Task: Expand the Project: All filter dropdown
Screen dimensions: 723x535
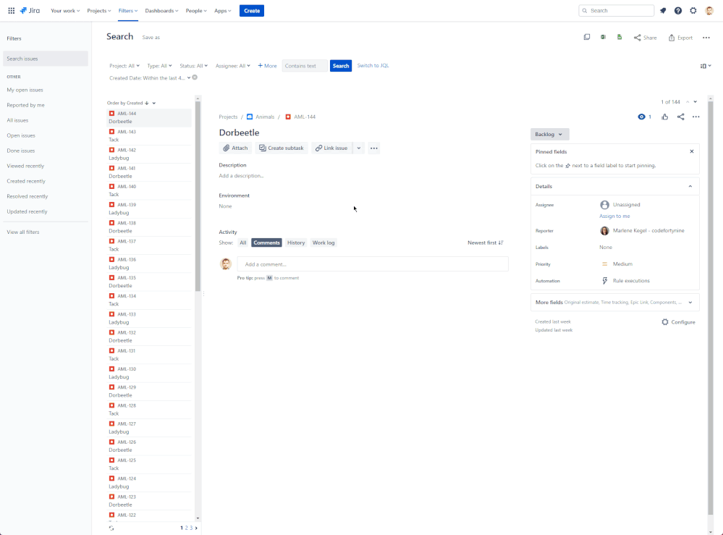Action: (124, 66)
